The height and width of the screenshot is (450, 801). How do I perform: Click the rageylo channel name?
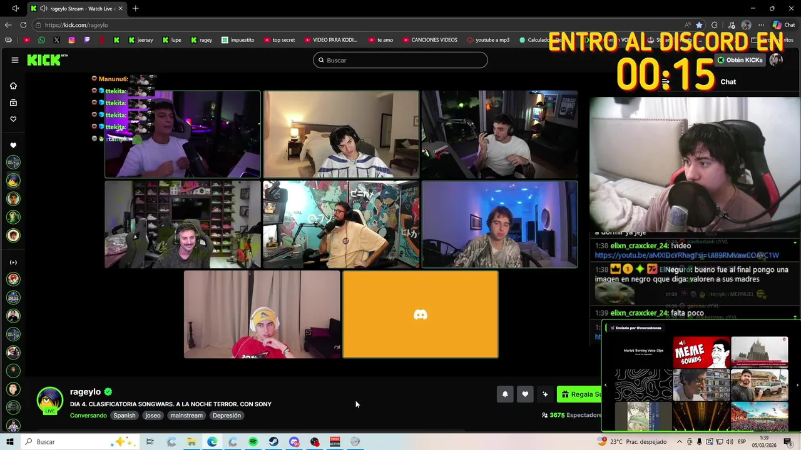(85, 392)
